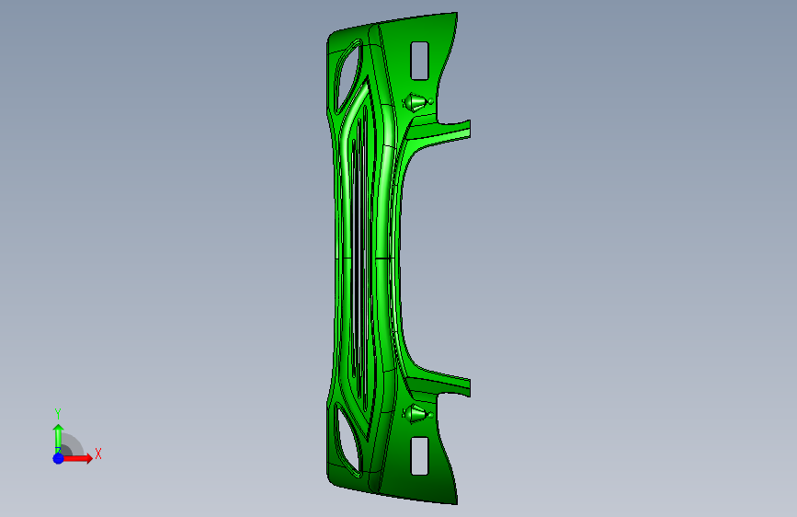Click the upper cone-shaped pin on model
The image size is (797, 517).
point(417,102)
